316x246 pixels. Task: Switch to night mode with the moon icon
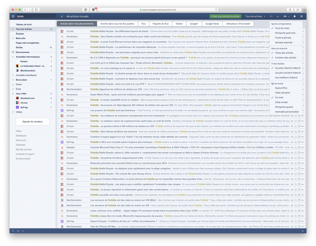[23, 231]
